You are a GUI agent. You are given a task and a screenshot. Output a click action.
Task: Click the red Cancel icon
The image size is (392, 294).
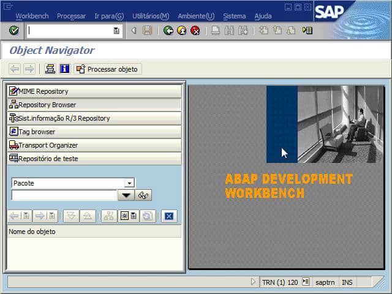[195, 31]
